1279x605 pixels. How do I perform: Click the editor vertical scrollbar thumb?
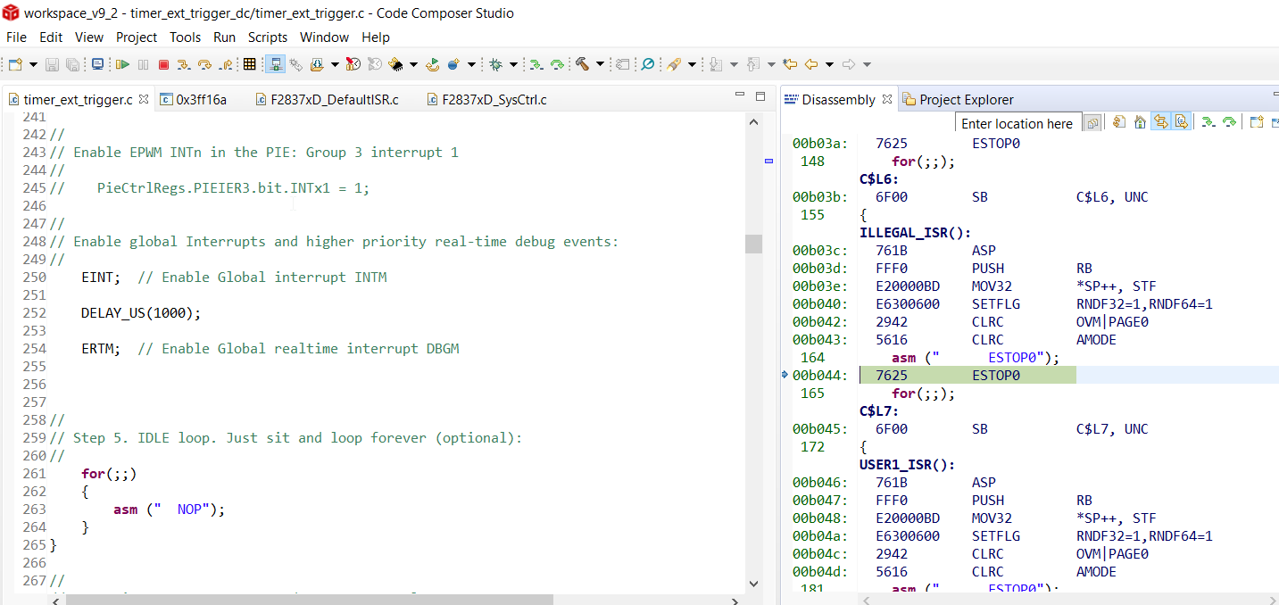(753, 244)
